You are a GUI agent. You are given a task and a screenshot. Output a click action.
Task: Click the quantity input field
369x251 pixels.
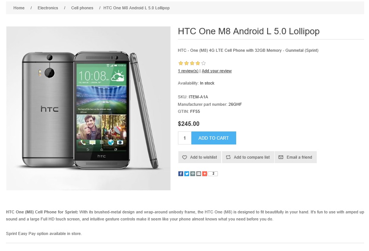pyautogui.click(x=185, y=138)
